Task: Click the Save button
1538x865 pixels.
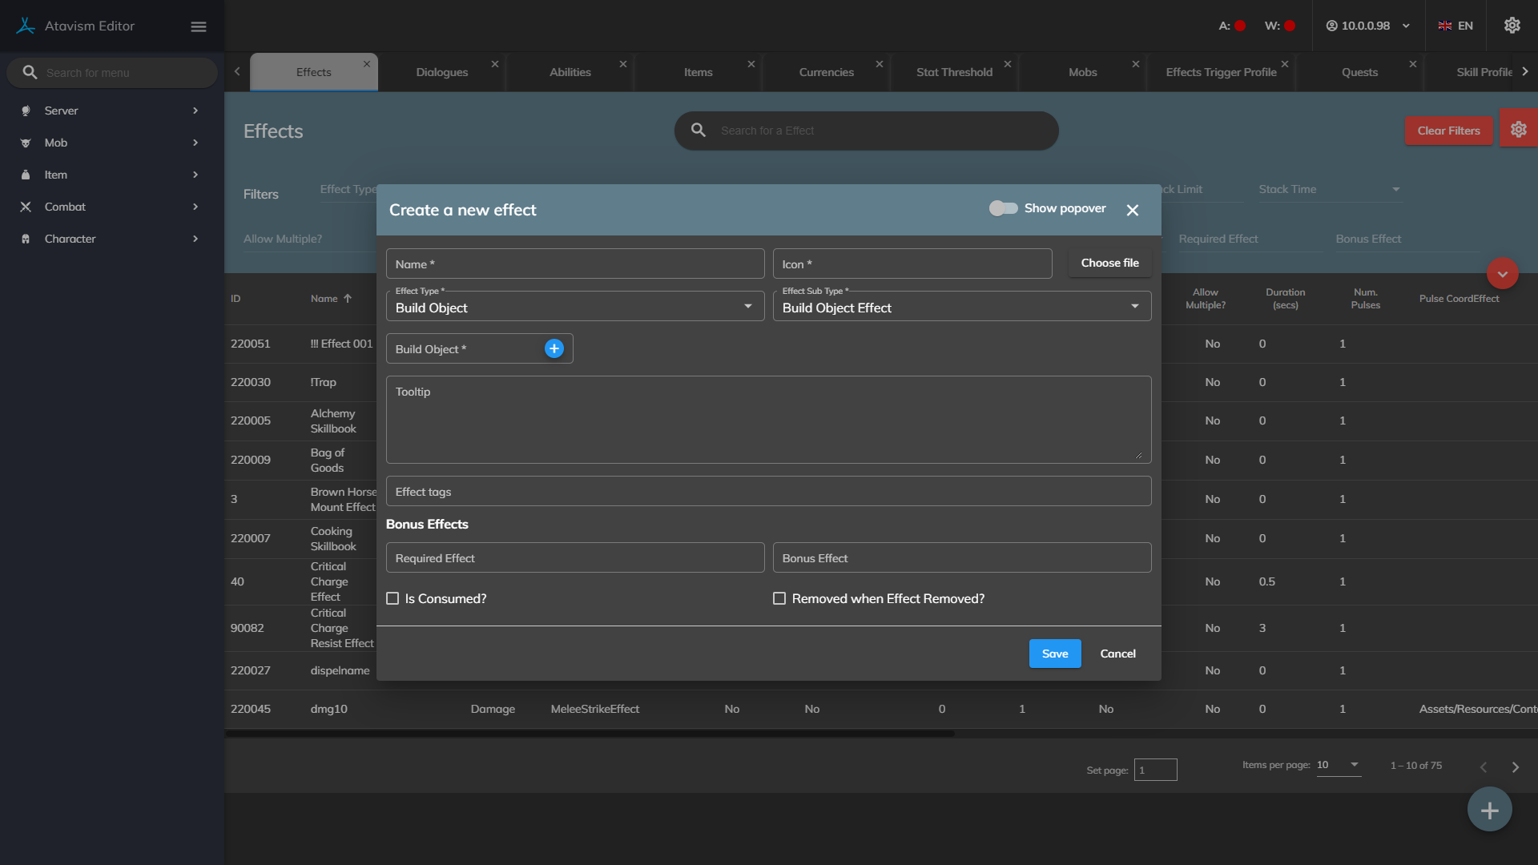Action: tap(1054, 654)
